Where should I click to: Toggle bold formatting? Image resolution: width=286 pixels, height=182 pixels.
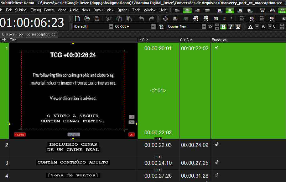point(223,27)
